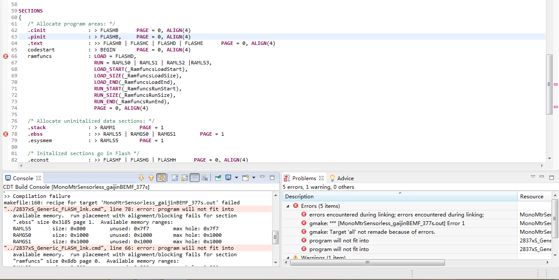
Task: Toggle Scroll Lock in Console toolbar
Action: click(185, 178)
